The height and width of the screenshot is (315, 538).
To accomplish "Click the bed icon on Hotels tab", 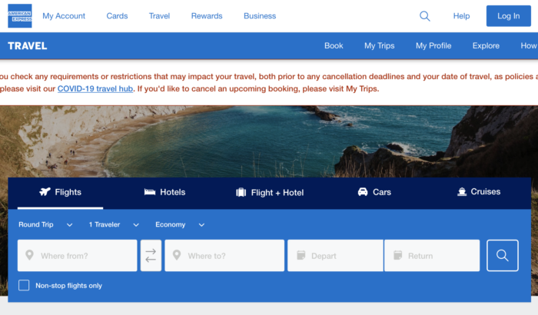I will pyautogui.click(x=150, y=192).
